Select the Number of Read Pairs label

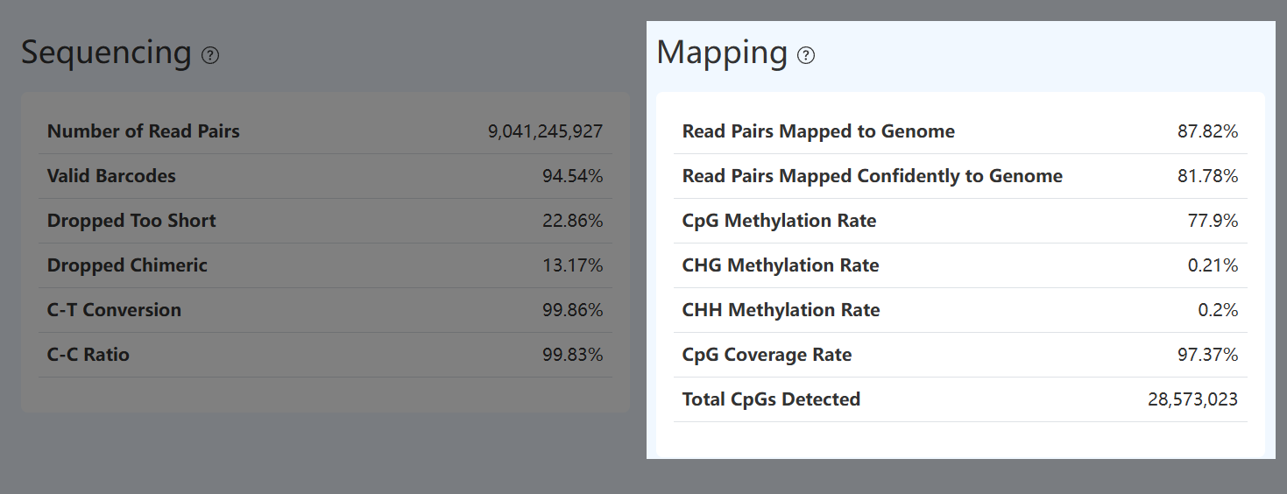(x=143, y=131)
